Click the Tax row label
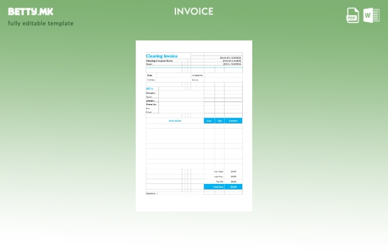Image resolution: width=388 pixels, height=252 pixels. [x=220, y=181]
